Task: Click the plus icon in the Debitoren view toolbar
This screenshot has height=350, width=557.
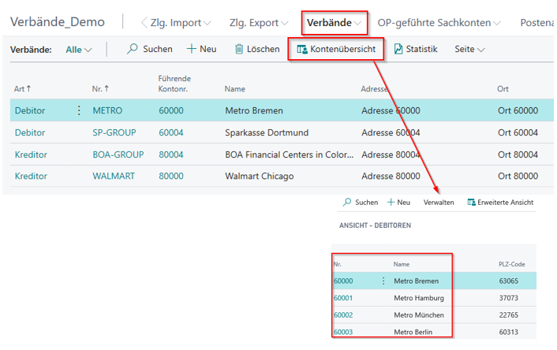Action: pyautogui.click(x=391, y=202)
